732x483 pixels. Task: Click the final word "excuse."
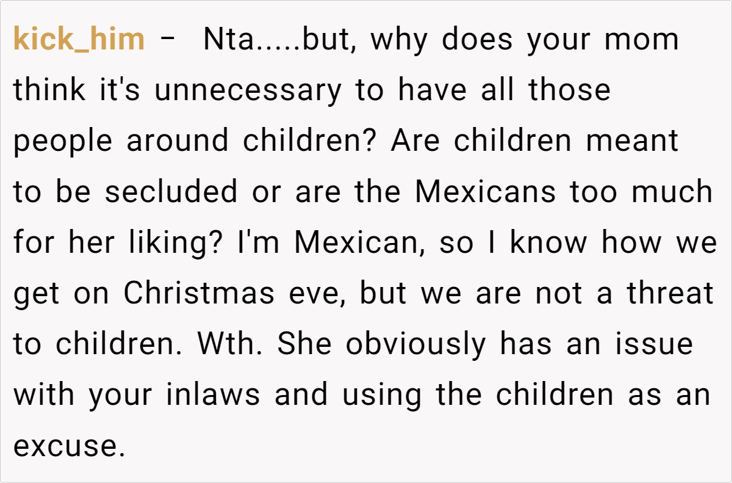[x=65, y=445]
